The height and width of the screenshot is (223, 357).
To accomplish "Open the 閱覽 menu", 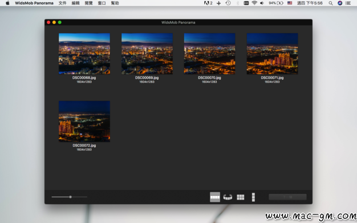I will coord(88,3).
